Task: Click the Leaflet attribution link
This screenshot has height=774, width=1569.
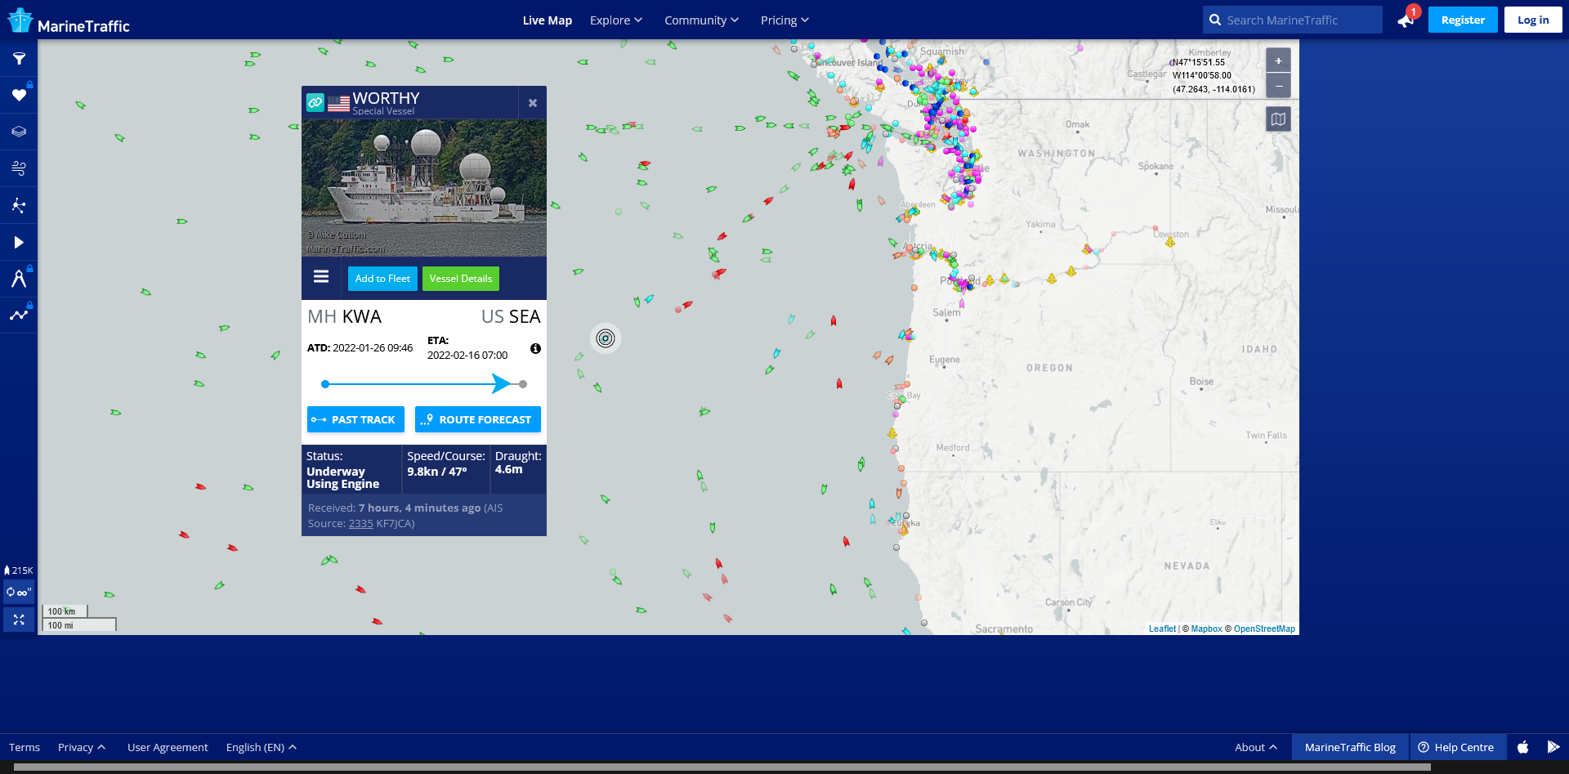Action: point(1162,629)
